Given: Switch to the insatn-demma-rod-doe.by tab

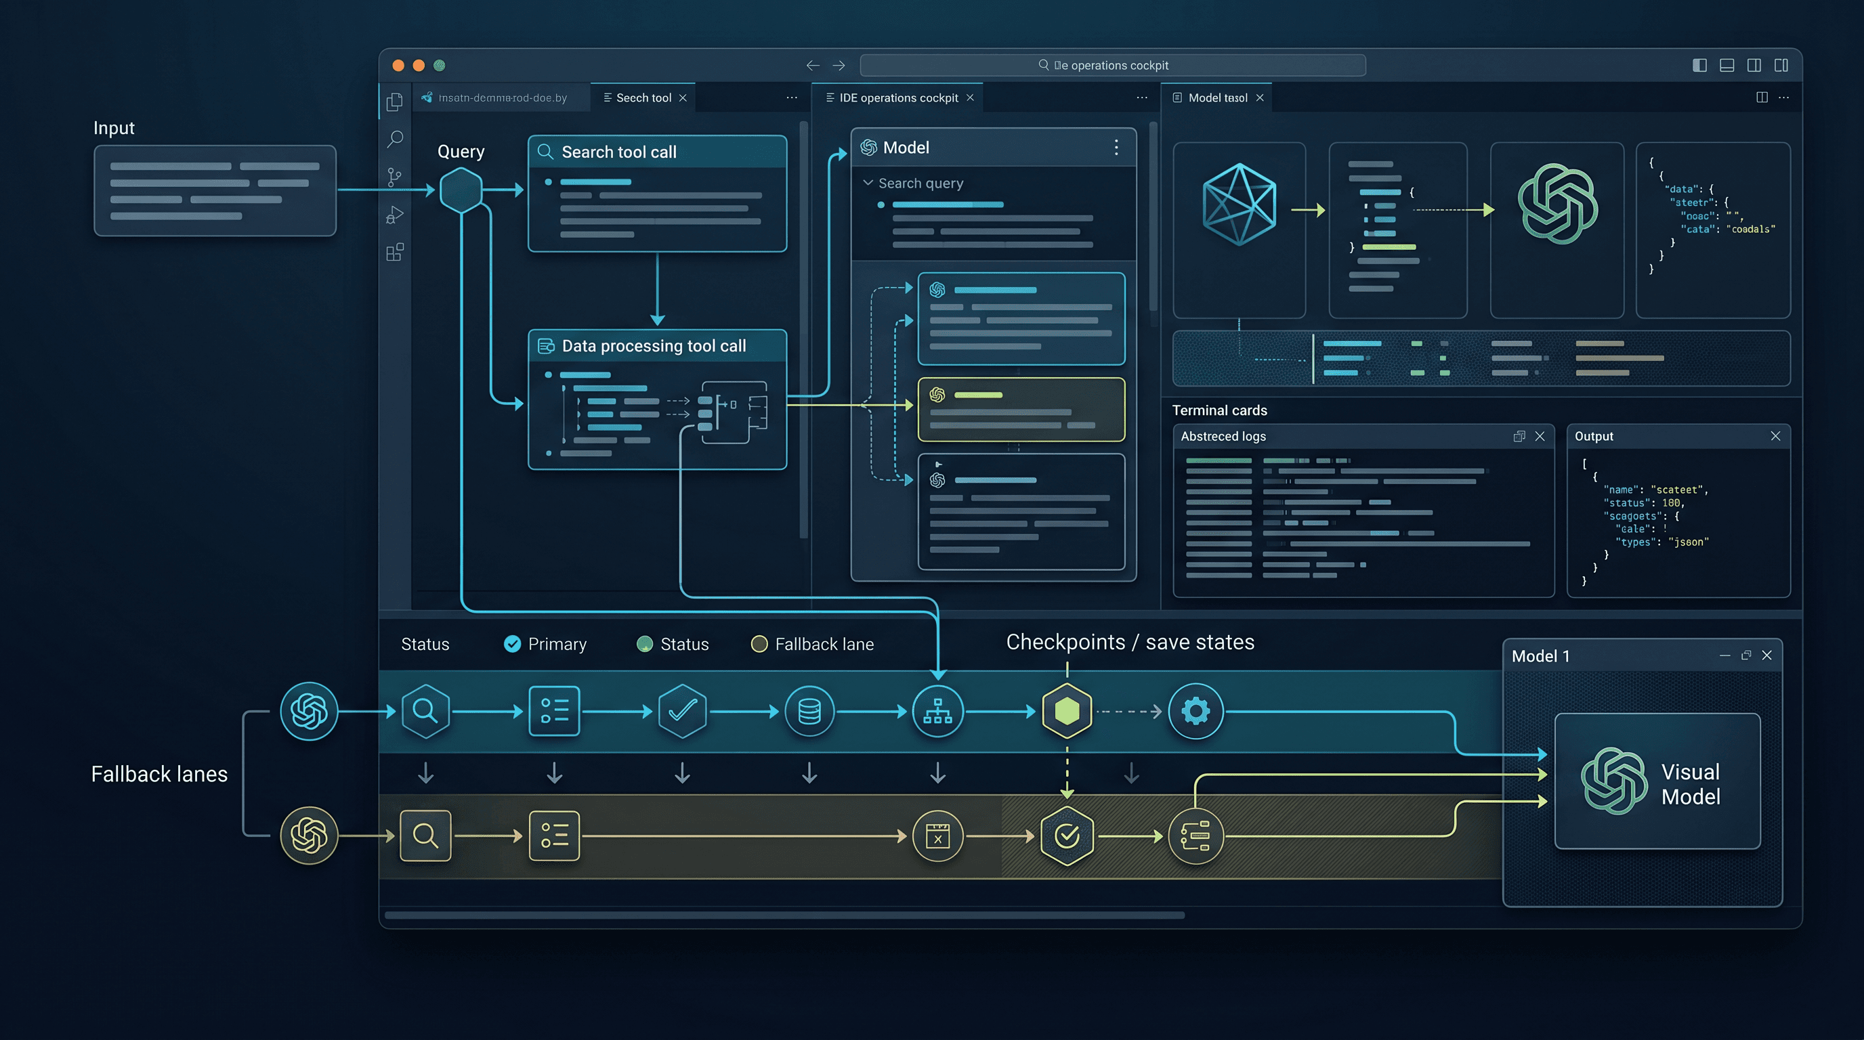Looking at the screenshot, I should (x=501, y=97).
